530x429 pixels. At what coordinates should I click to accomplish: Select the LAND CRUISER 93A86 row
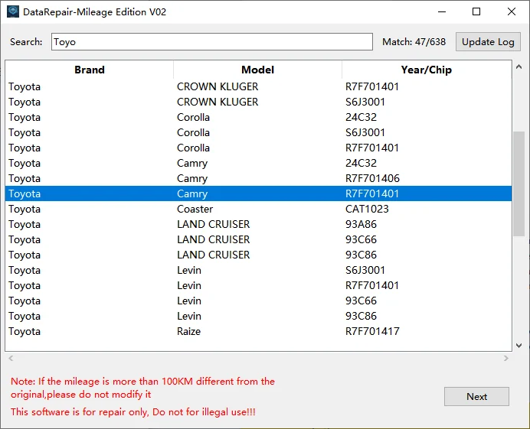pos(258,225)
